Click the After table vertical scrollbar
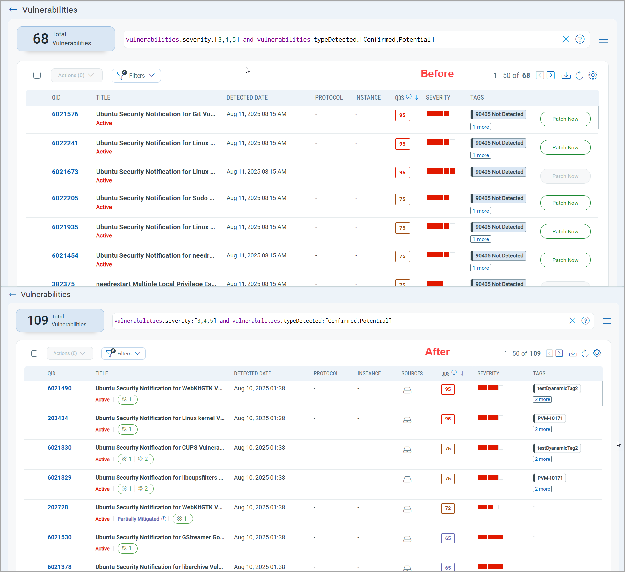625x572 pixels. click(x=602, y=393)
